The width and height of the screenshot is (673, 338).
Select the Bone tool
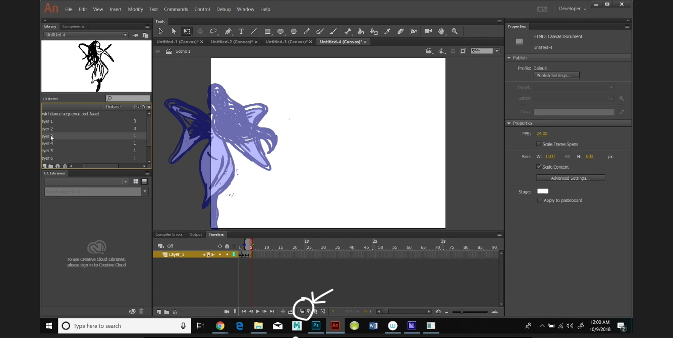tap(348, 31)
